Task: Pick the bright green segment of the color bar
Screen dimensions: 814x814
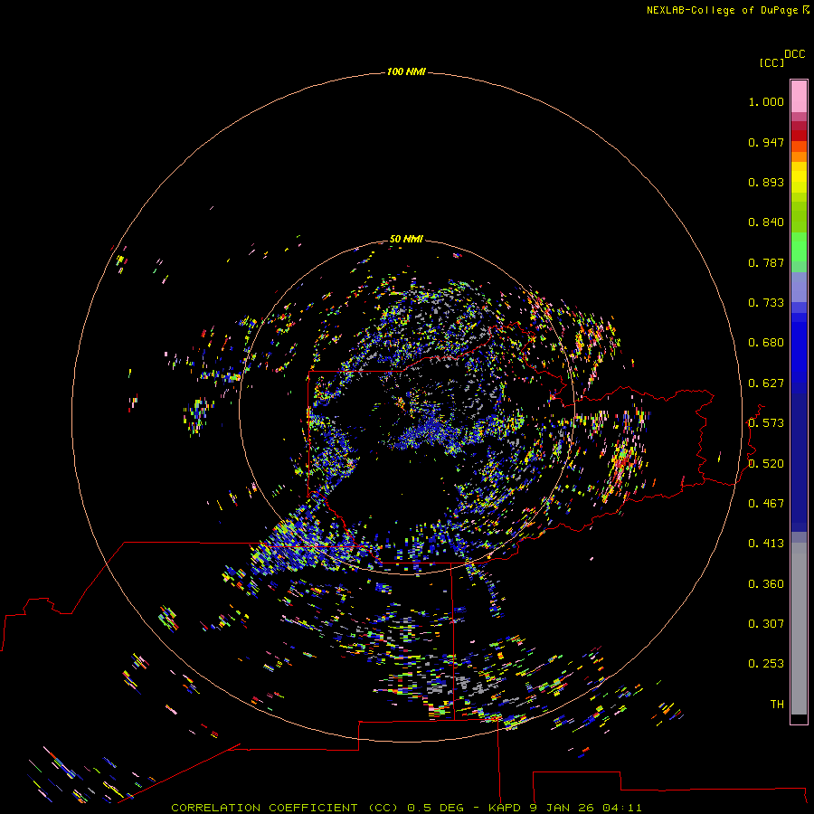Action: pos(799,247)
